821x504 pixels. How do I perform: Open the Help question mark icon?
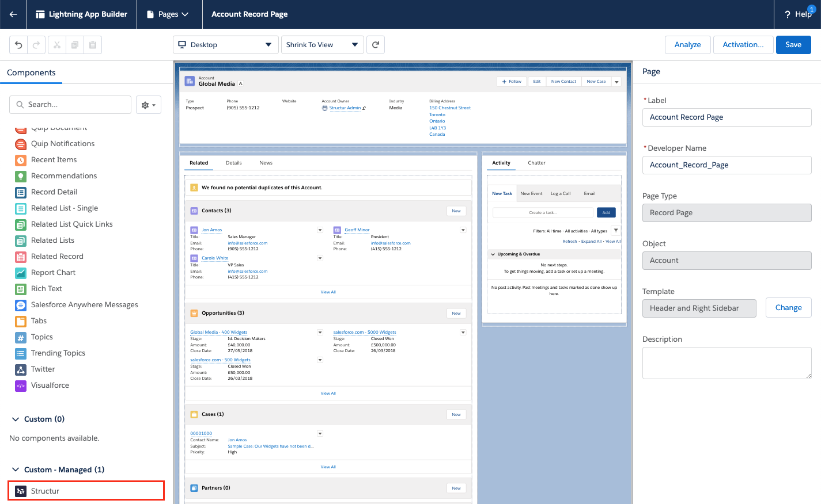point(788,14)
